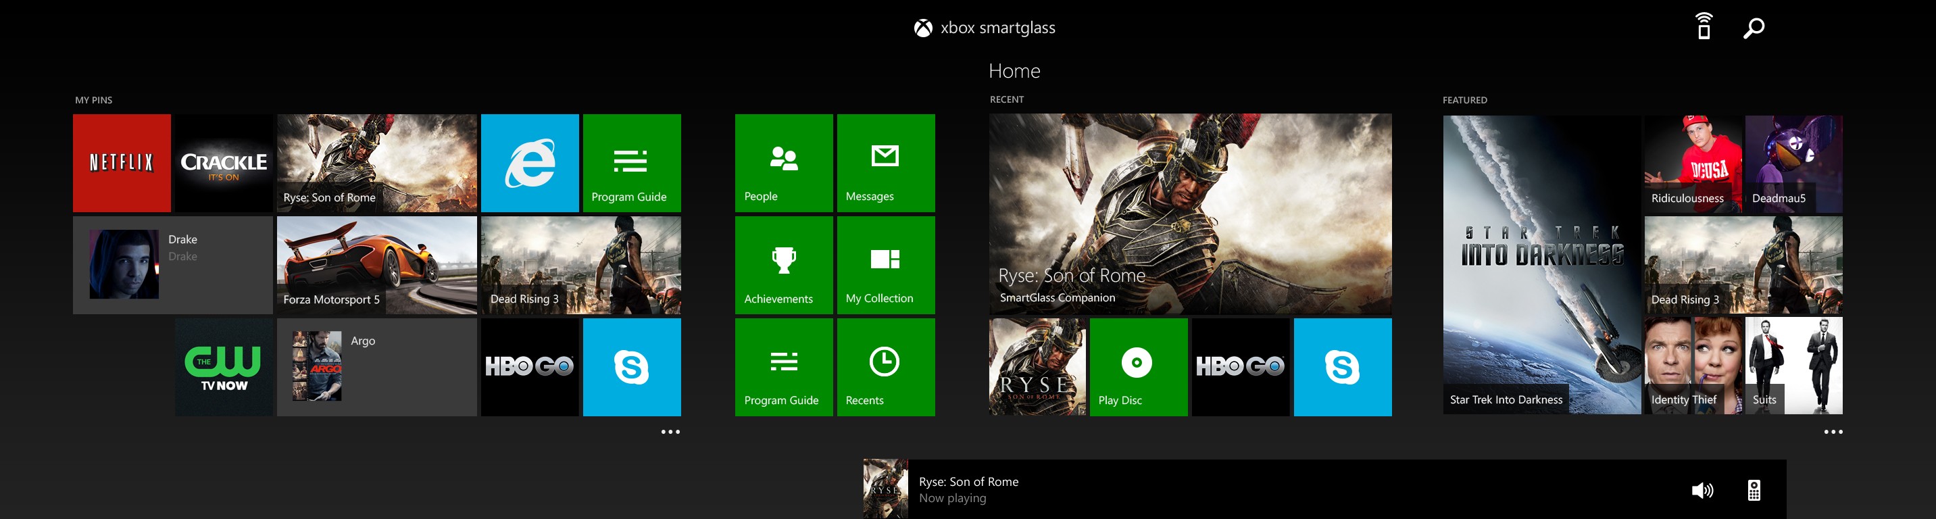The image size is (1936, 519).
Task: Open Program Guide tile in My Pins
Action: point(631,162)
